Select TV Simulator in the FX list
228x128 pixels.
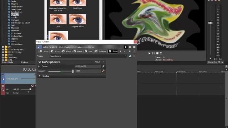point(16,33)
